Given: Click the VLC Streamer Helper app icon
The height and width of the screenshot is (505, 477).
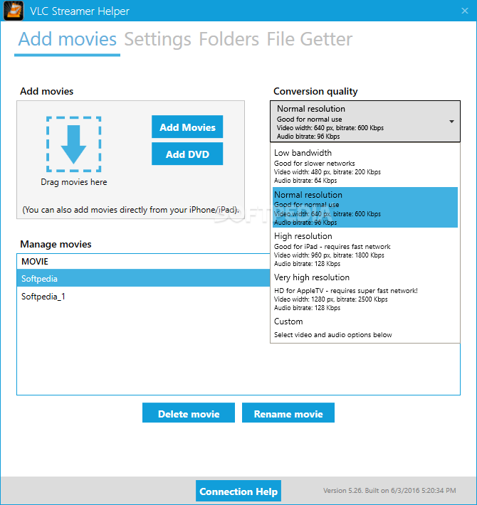Looking at the screenshot, I should click(x=14, y=11).
